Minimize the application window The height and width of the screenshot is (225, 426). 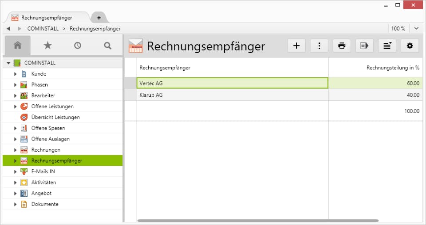point(386,5)
